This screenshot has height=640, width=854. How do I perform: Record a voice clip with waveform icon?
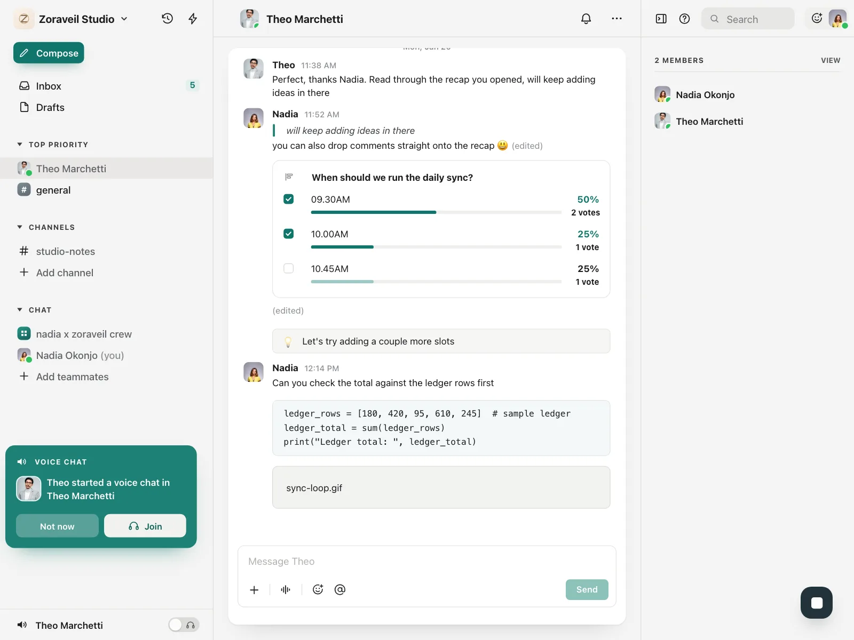[x=286, y=589]
